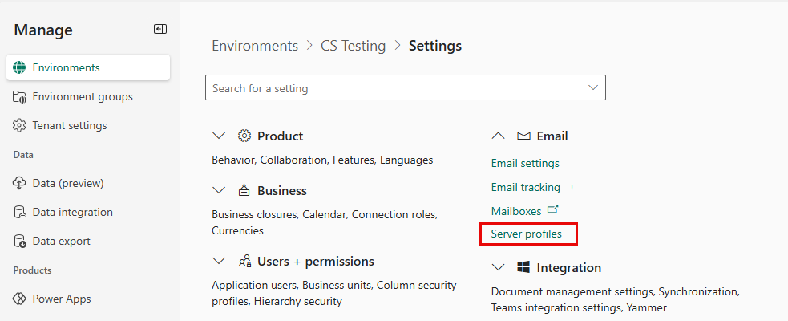
Task: Click the Data (preview) cloud icon
Action: coord(20,183)
